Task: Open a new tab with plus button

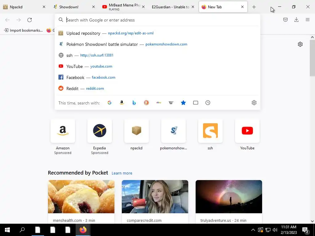Action: pos(254,7)
